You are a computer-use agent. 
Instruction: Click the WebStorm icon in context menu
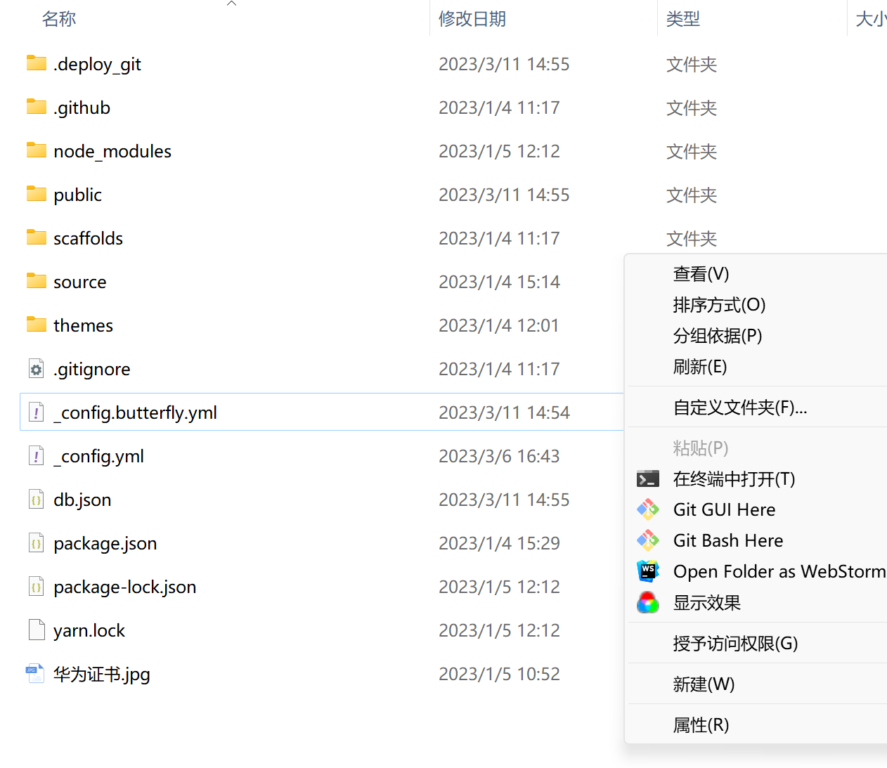click(x=648, y=571)
